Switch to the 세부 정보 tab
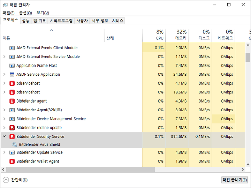This screenshot has width=251, height=188. pos(100,21)
